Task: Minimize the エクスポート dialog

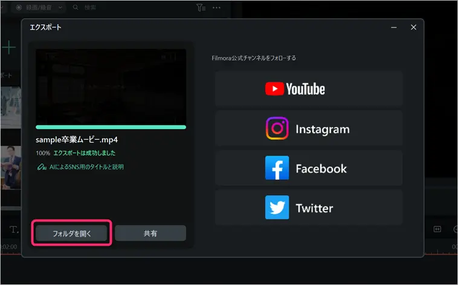Action: click(394, 27)
